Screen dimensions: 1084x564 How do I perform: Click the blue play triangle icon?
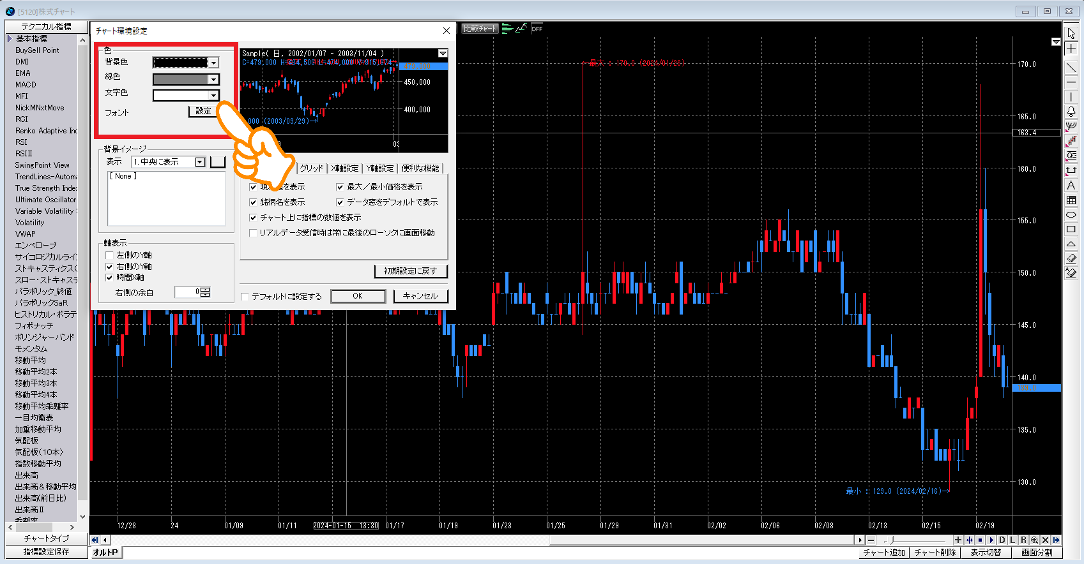click(991, 540)
